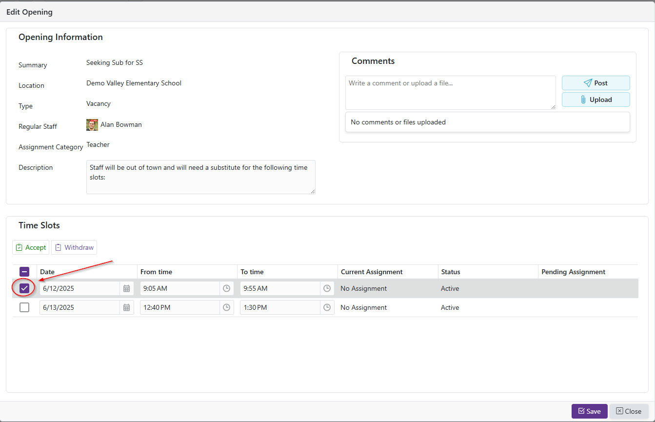Close the Edit Opening dialog
The height and width of the screenshot is (422, 655).
629,411
